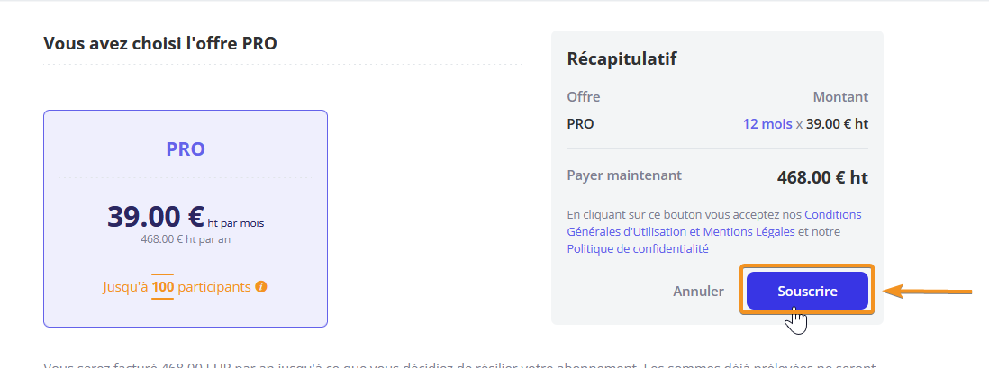This screenshot has width=989, height=368.
Task: Click the Vous avez choisi l'offre PRO heading
Action: click(160, 43)
